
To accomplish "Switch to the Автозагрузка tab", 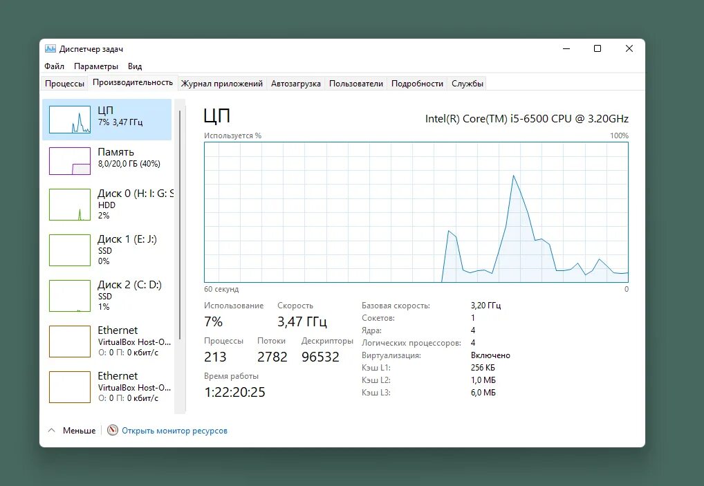I will [x=296, y=84].
